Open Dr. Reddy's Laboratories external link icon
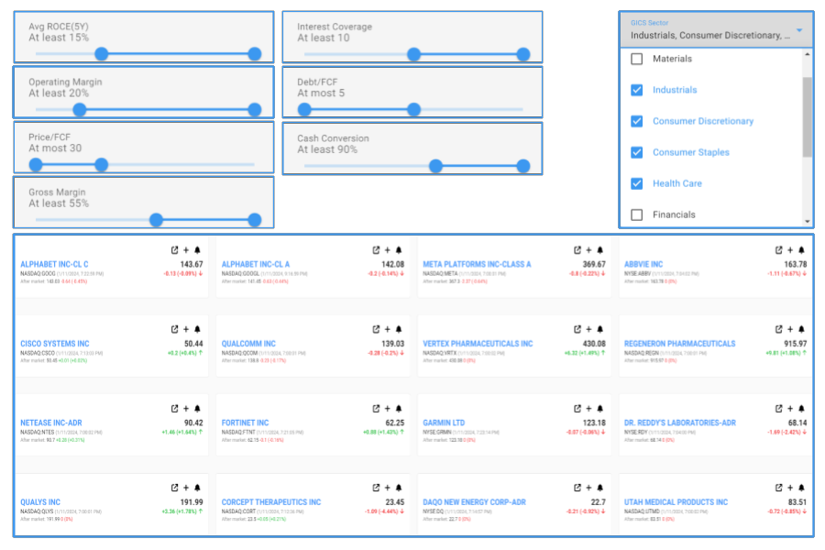The image size is (825, 550). tap(778, 409)
